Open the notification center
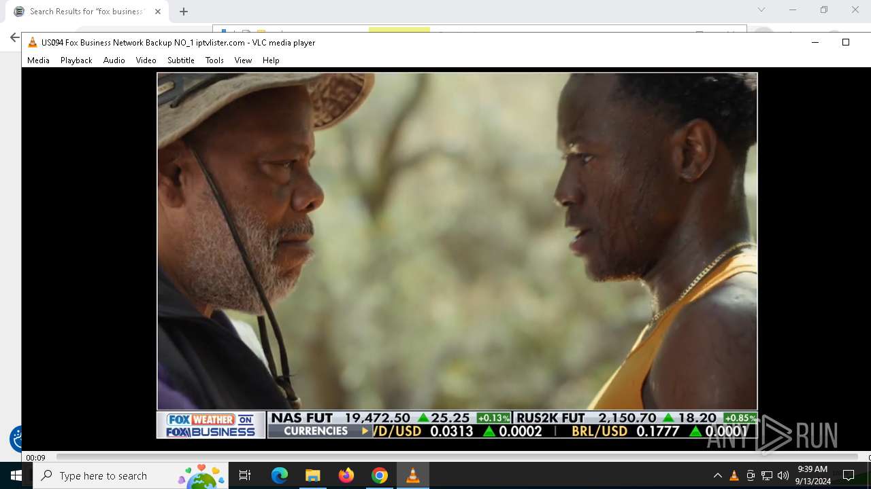The image size is (871, 489). [849, 475]
